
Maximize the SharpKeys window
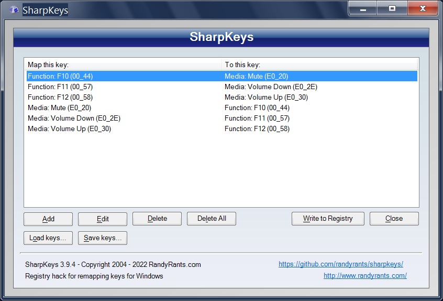tap(392, 9)
